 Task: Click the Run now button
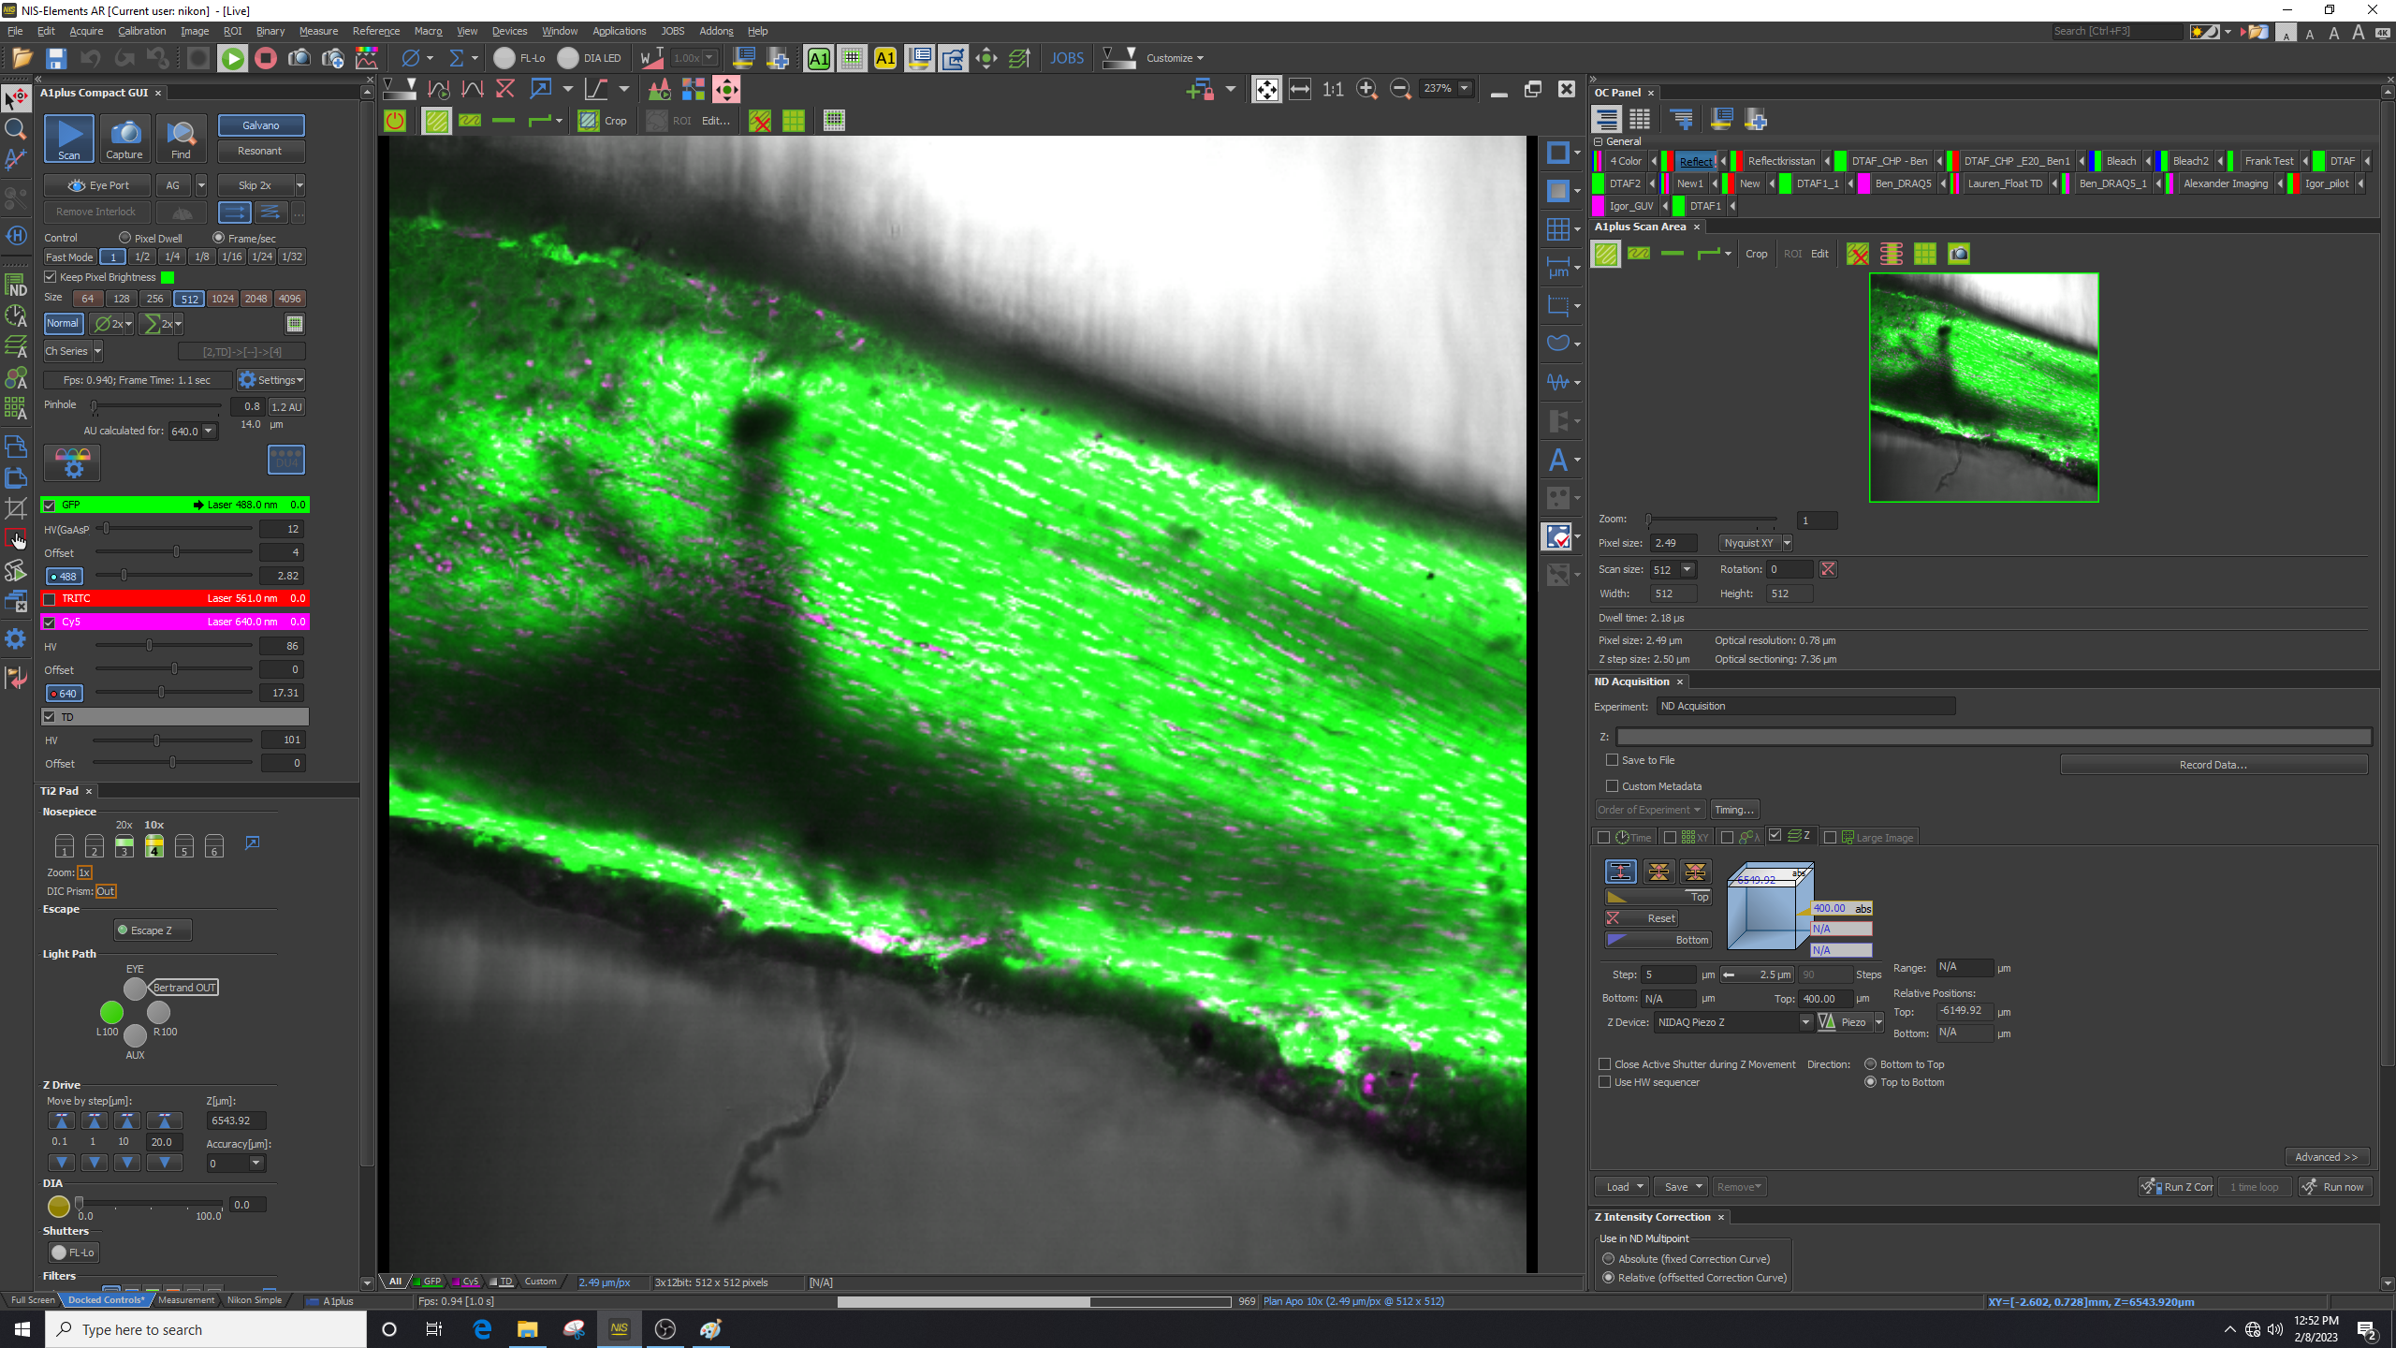(x=2334, y=1187)
